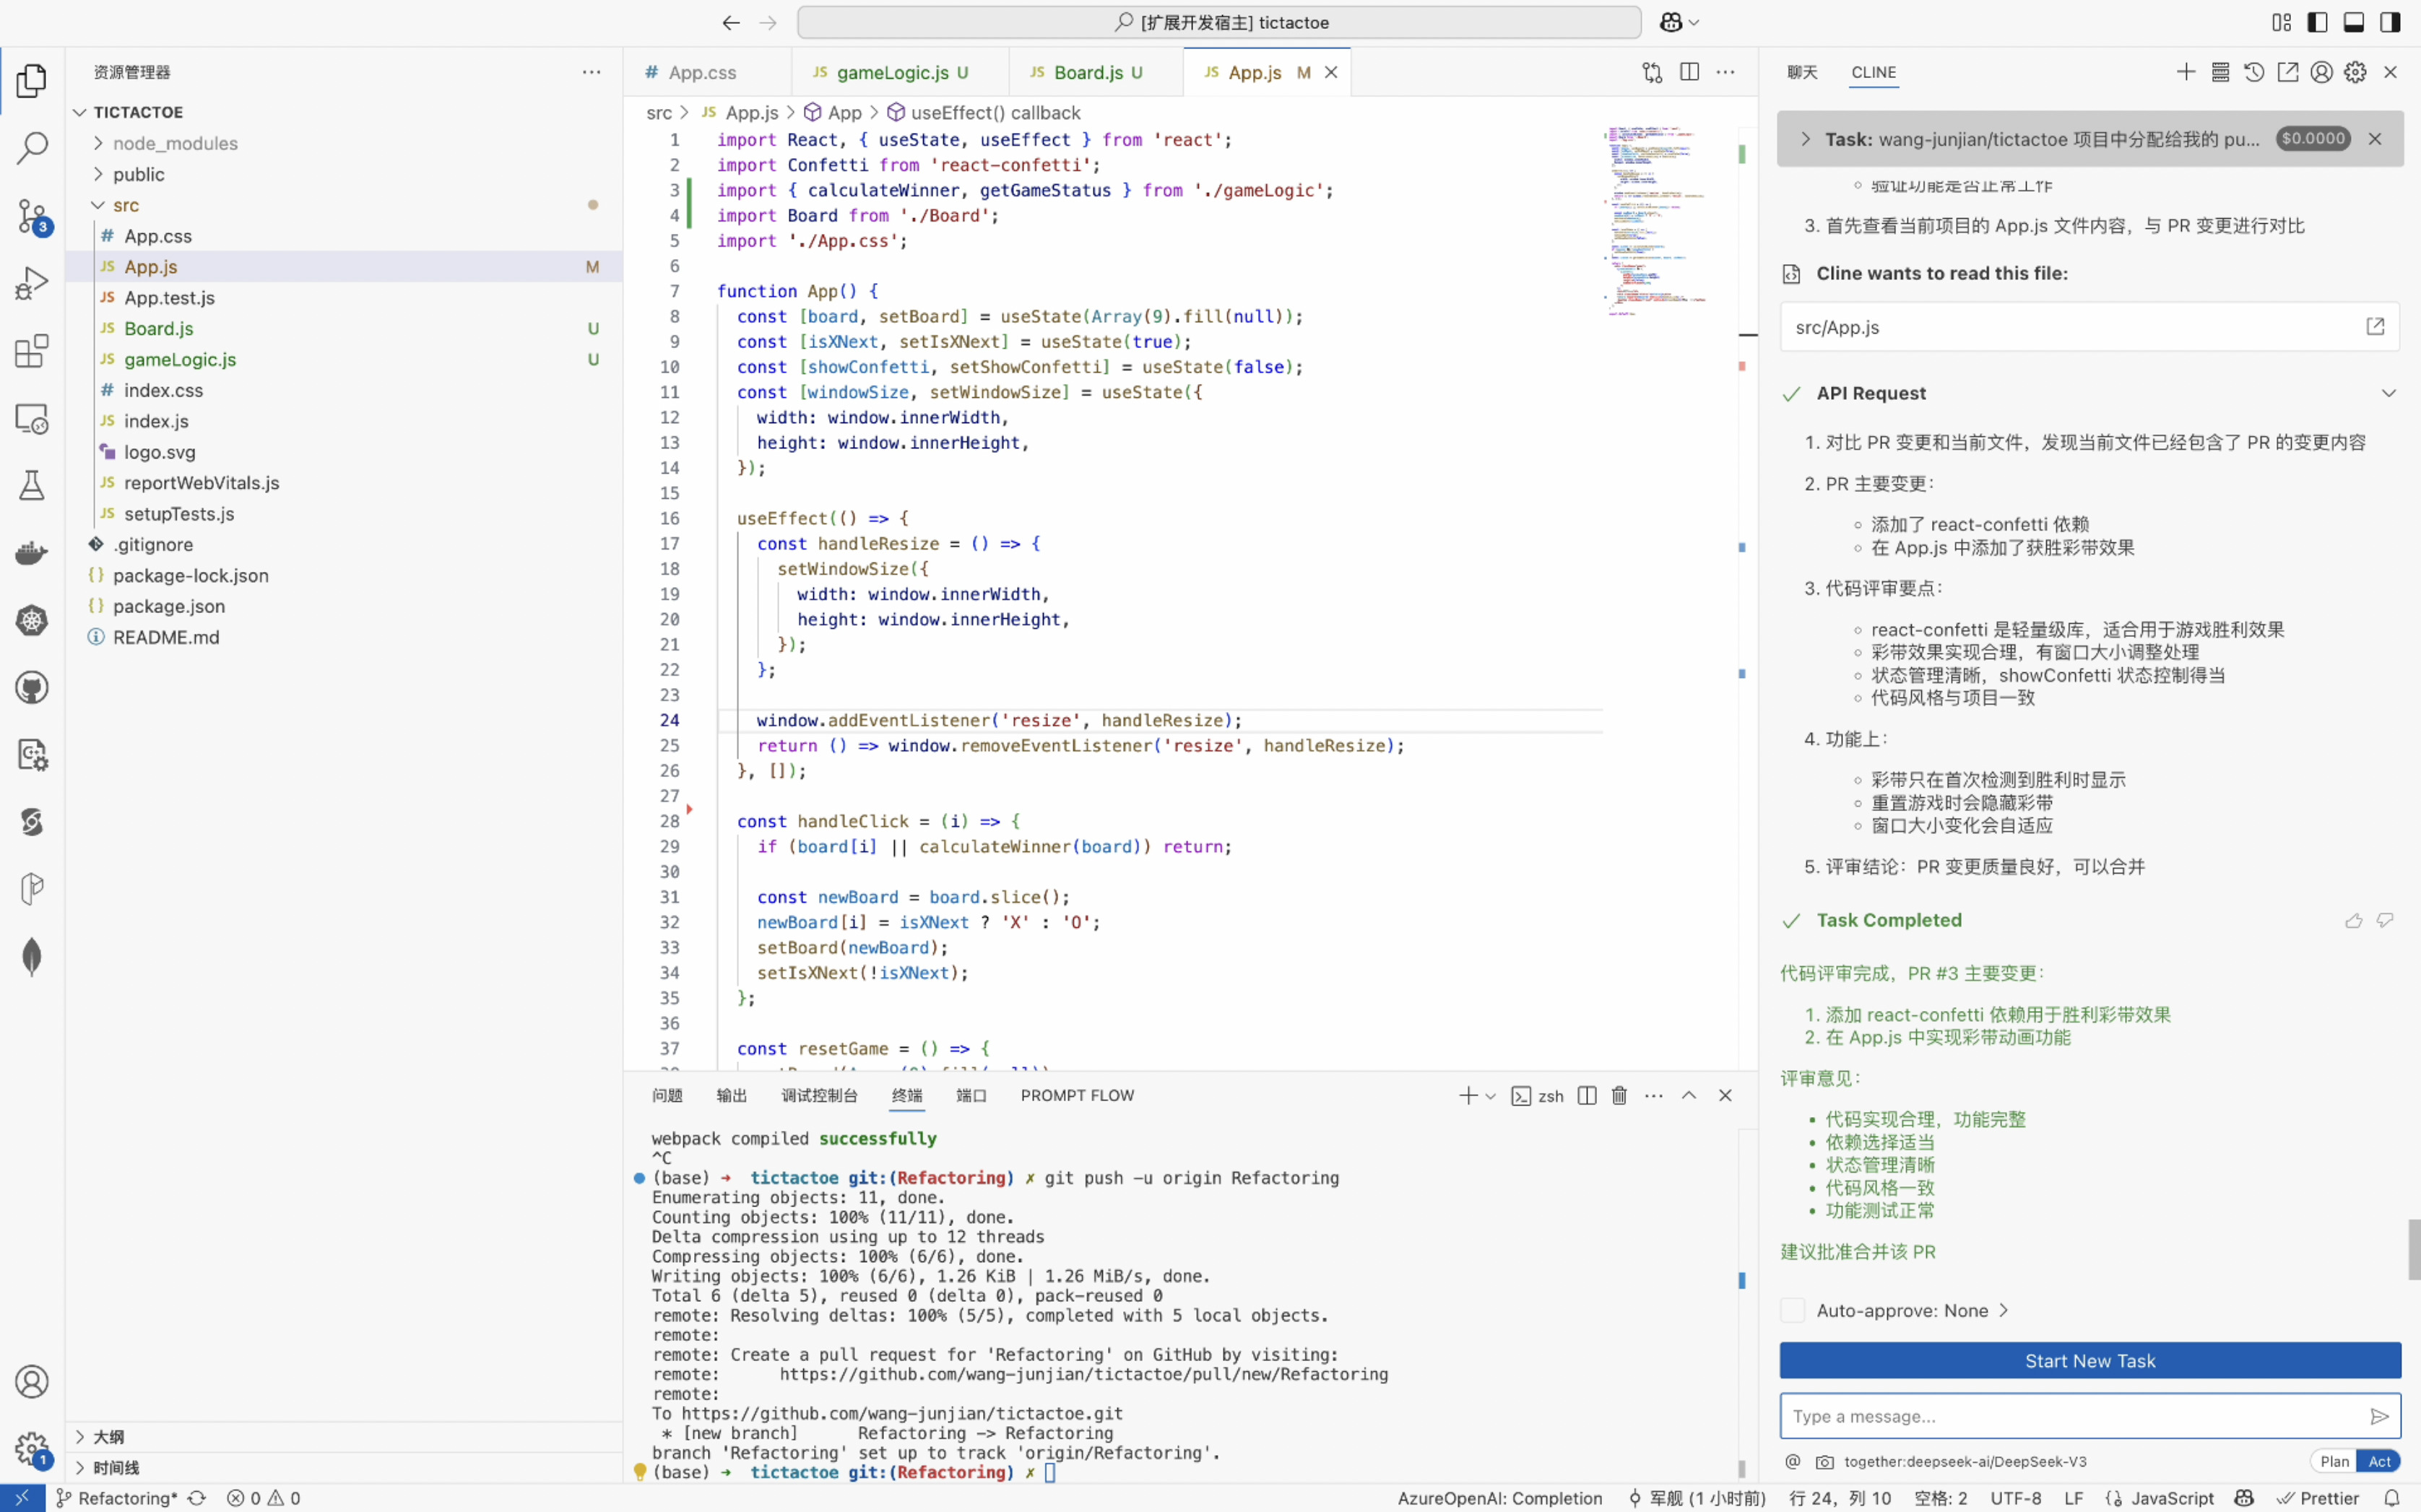Screen dimensions: 2421x1512
Task: Open the Run and Debug view
Action: coord(31,283)
